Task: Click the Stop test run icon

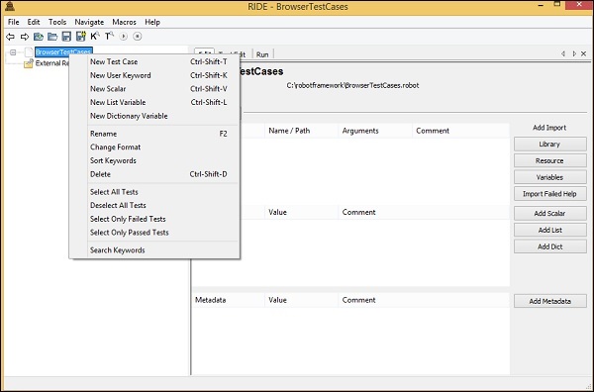Action: pos(138,37)
